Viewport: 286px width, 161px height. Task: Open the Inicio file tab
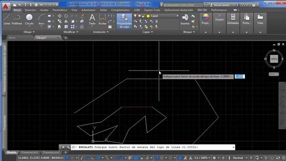point(12,38)
